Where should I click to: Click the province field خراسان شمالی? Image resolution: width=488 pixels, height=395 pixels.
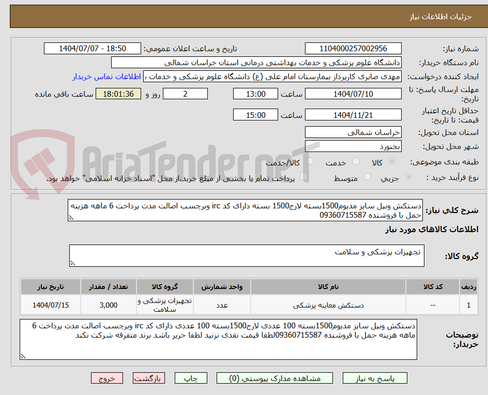[353, 132]
